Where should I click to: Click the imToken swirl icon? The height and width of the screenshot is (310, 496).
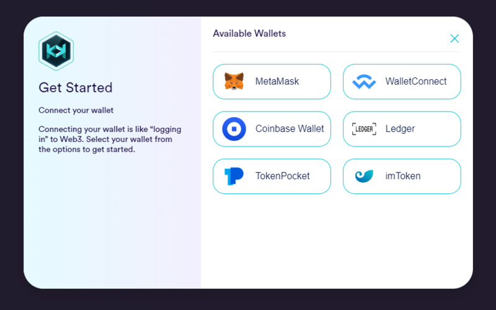tap(364, 176)
